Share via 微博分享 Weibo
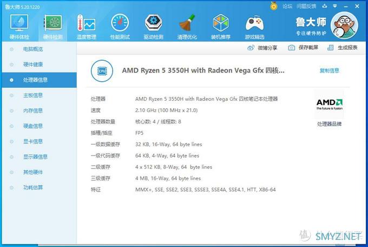 point(262,48)
